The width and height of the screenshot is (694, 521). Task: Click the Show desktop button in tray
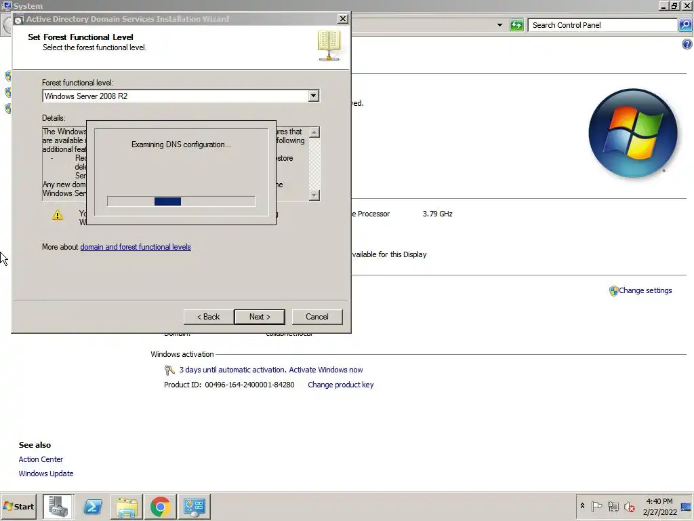coord(687,506)
